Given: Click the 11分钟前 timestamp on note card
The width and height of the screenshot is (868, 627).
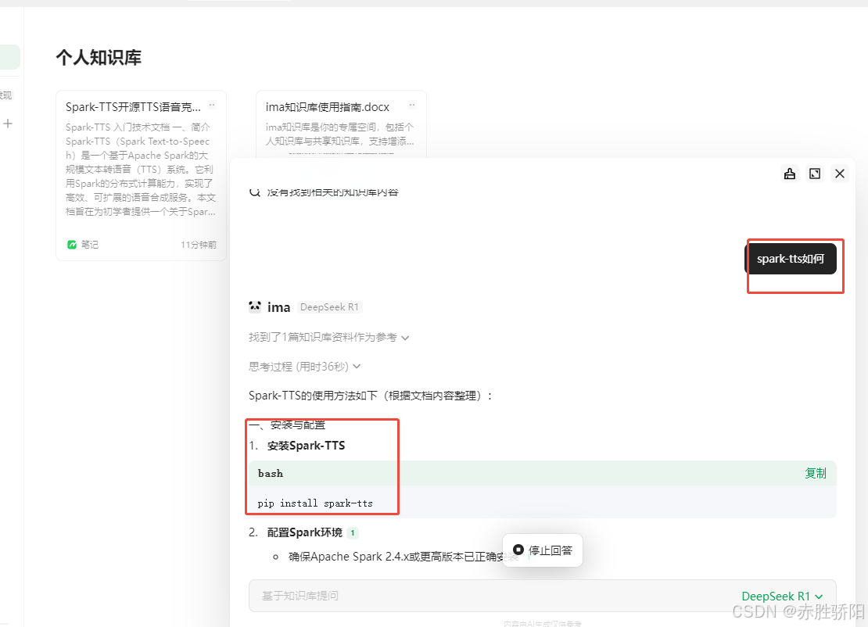Looking at the screenshot, I should (x=198, y=245).
